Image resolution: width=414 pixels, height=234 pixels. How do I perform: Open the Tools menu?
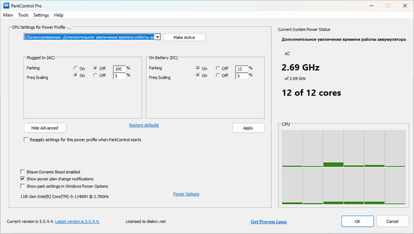tap(23, 15)
